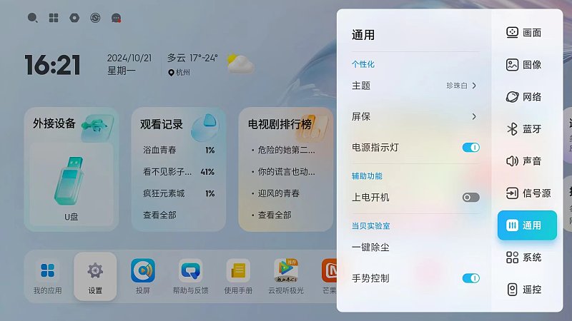
Task: Open 查看全部 in 观看记录 card
Action: pos(159,215)
